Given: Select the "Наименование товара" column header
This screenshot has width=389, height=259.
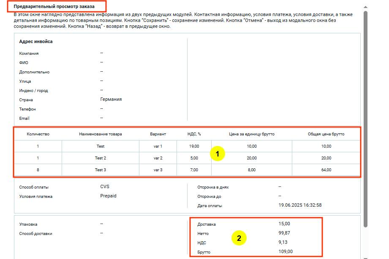Looking at the screenshot, I should [x=100, y=134].
